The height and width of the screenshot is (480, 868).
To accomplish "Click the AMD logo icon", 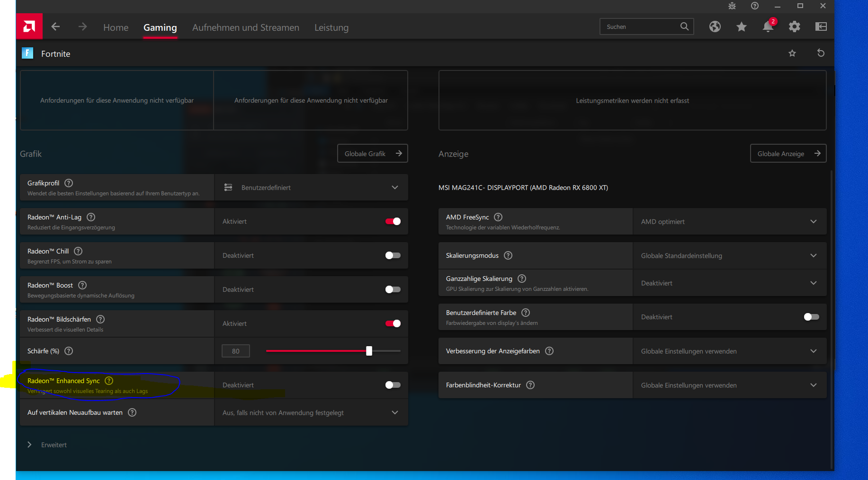I will pos(29,26).
